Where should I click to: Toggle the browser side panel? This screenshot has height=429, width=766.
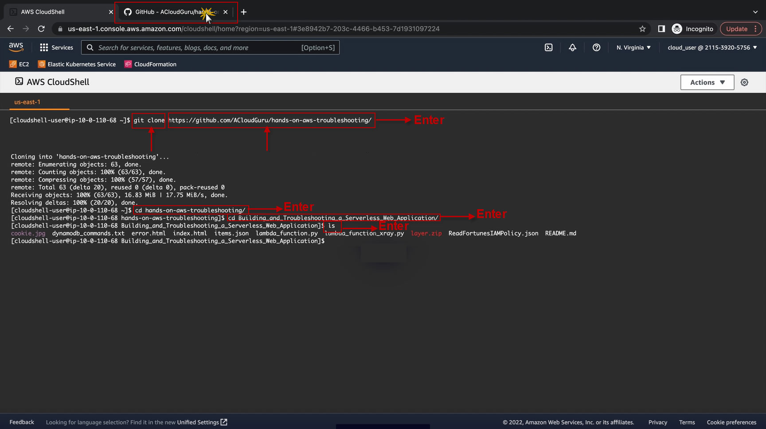click(x=661, y=29)
